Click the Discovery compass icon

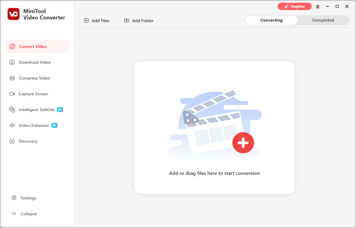pyautogui.click(x=12, y=141)
